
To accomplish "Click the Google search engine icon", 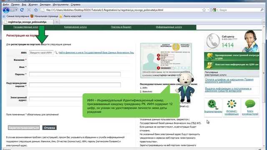I will [214, 10].
